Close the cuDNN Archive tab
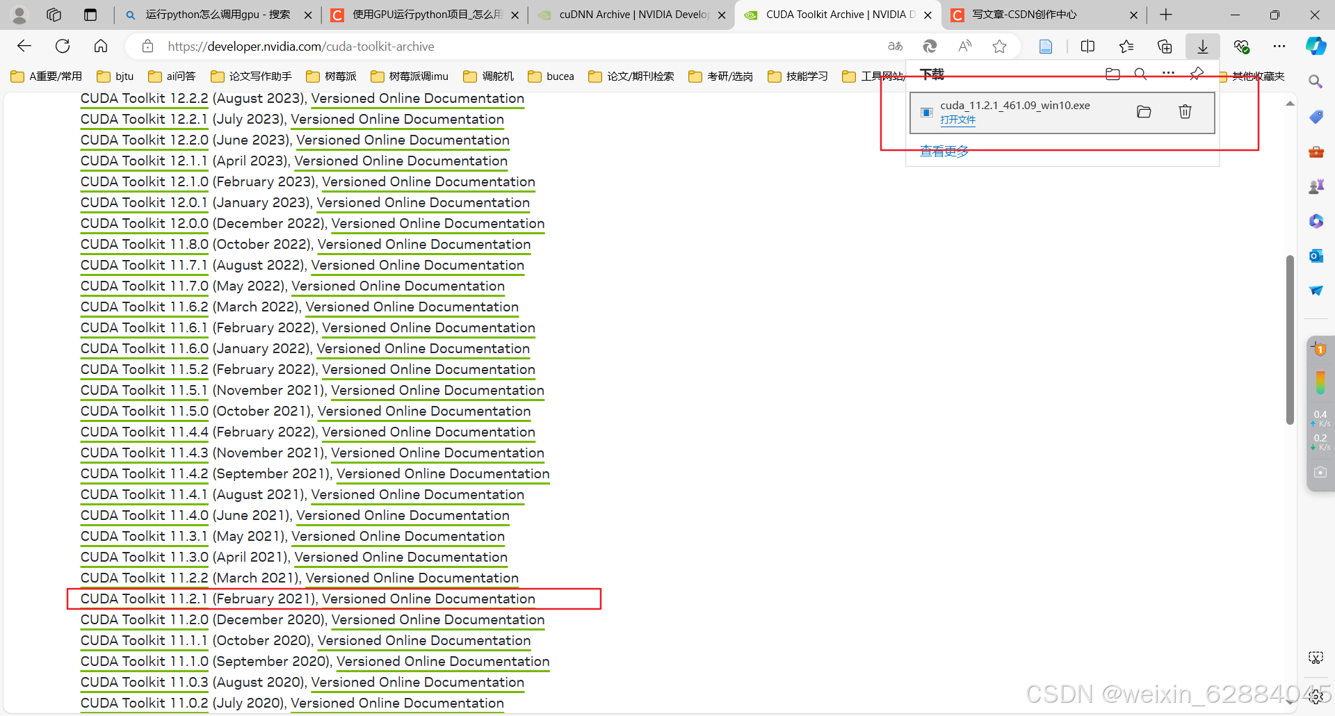The image size is (1335, 716). click(x=721, y=15)
